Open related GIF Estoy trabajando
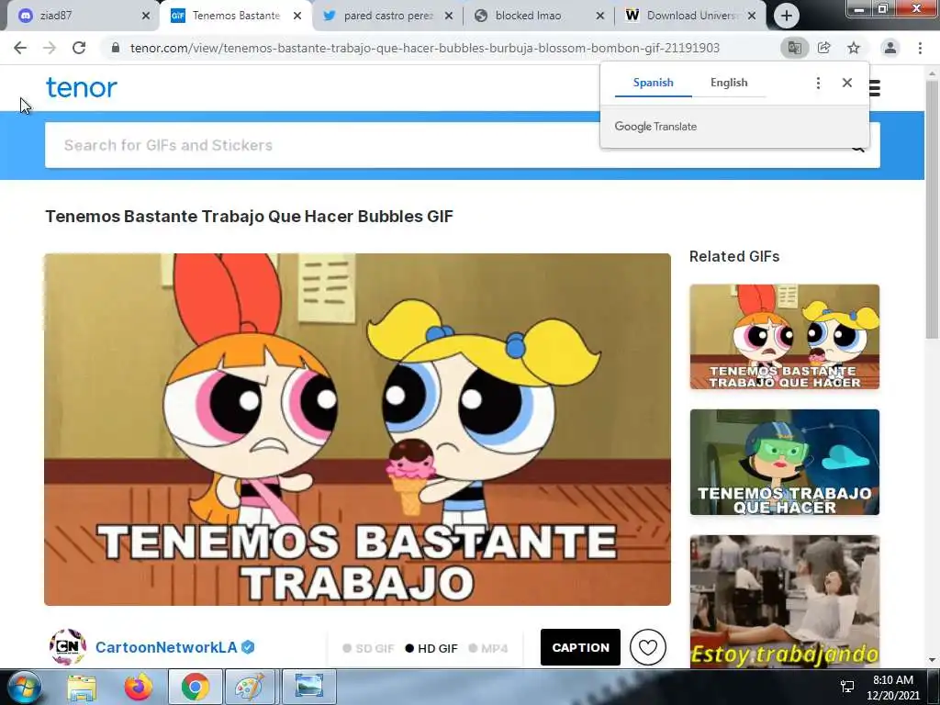940x705 pixels. coord(784,600)
